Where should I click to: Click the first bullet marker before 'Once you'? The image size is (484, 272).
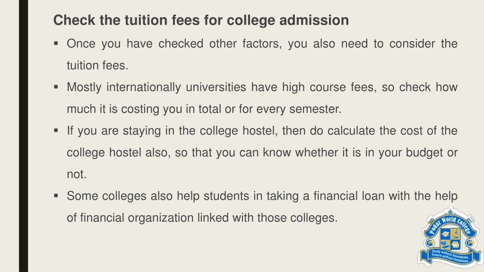click(56, 43)
